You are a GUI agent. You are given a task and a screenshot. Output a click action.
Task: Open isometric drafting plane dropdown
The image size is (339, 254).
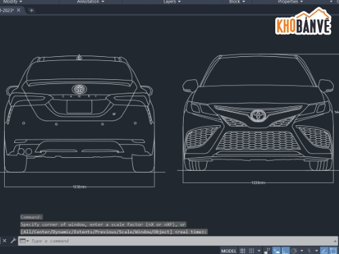(x=317, y=251)
